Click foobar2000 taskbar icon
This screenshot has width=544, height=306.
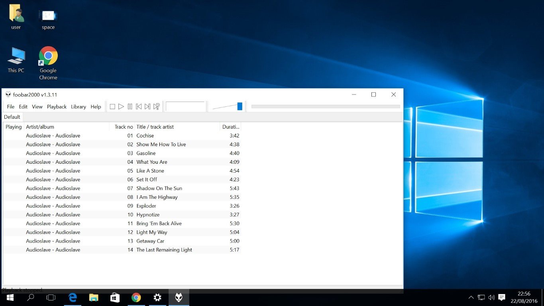coord(179,298)
